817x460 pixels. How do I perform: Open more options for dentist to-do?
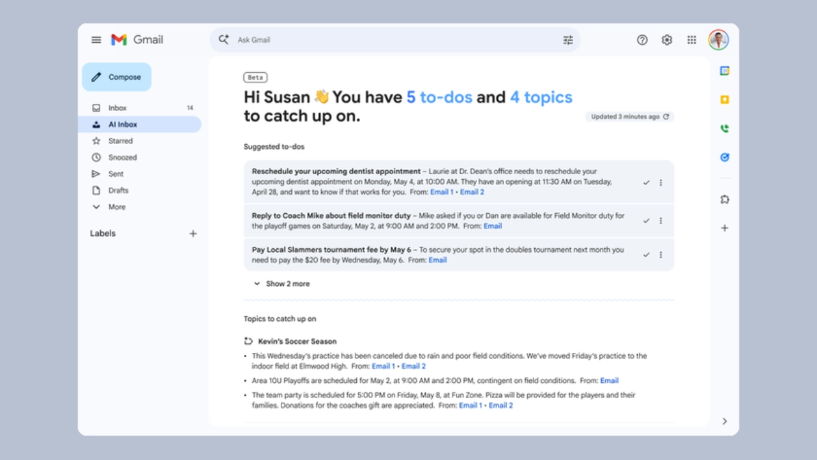coord(661,182)
